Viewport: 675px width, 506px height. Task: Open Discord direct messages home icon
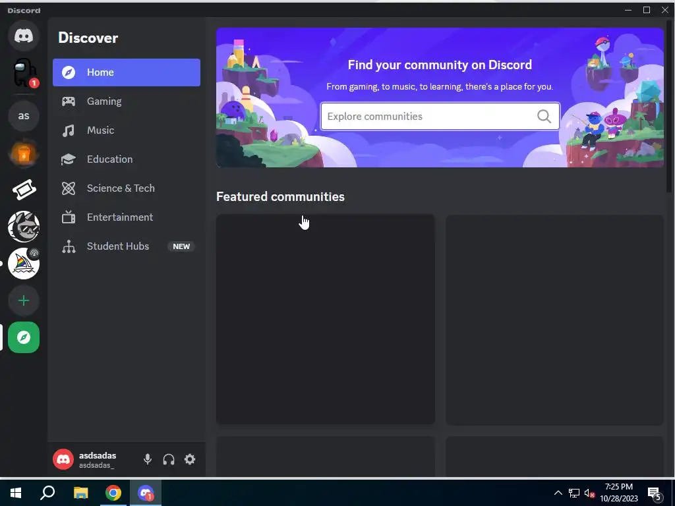[x=24, y=36]
